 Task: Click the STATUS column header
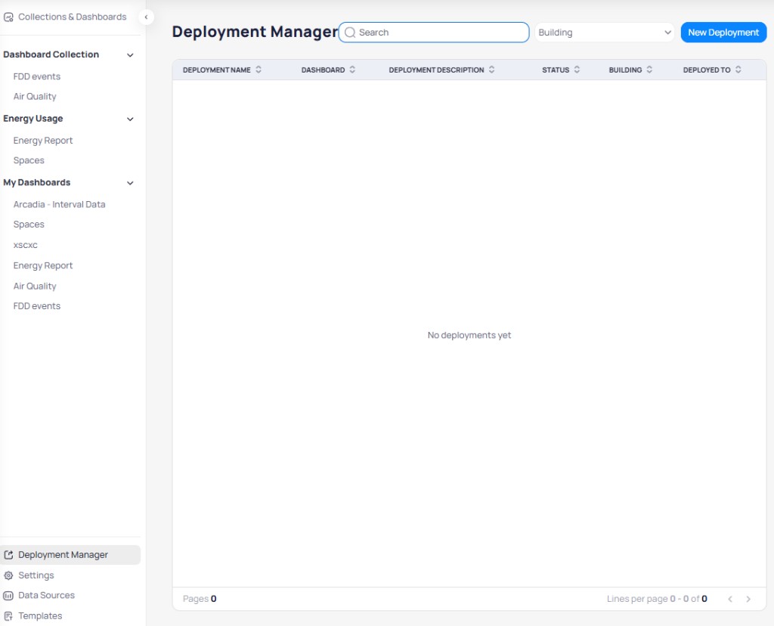(x=556, y=70)
